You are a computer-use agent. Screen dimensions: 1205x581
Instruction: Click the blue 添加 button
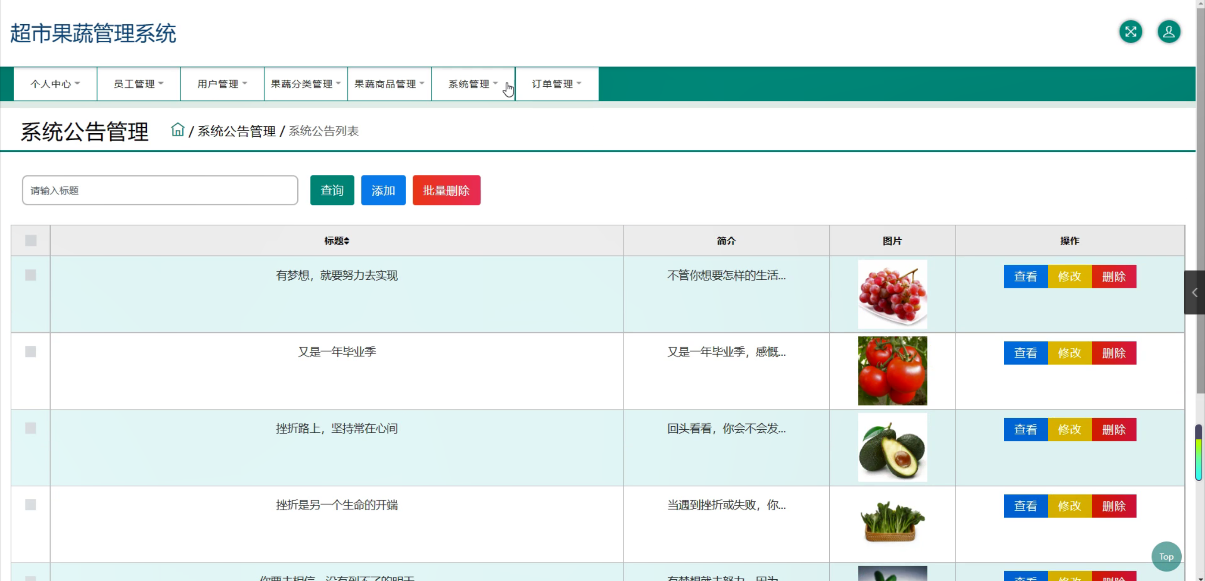pos(383,190)
